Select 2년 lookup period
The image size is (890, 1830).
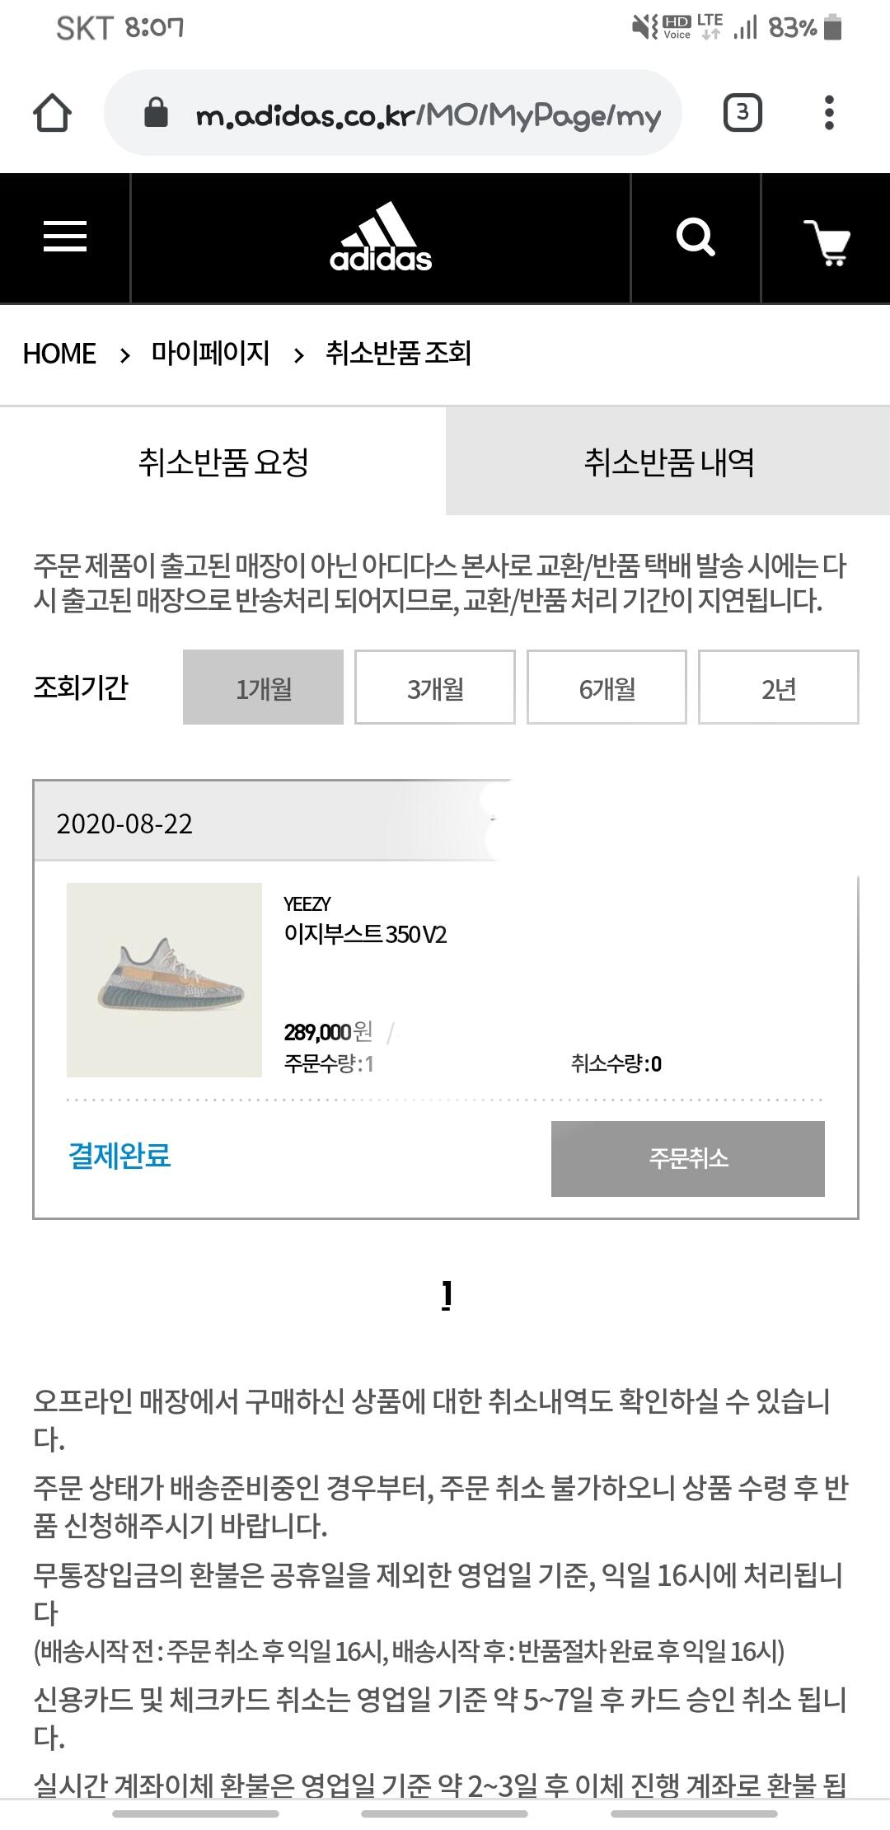point(779,687)
